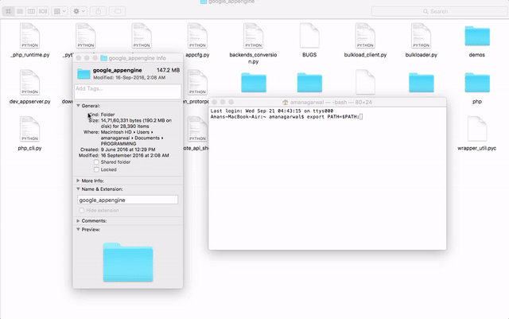Screen dimensions: 509x319
Task: Collapse the Preview section
Action: click(78, 229)
